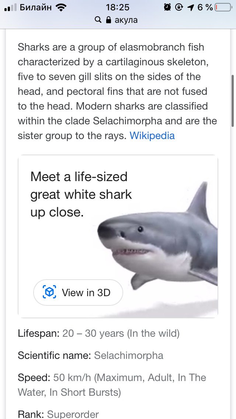
Task: Tap the Wi-Fi icon in the status bar
Action: [61, 7]
